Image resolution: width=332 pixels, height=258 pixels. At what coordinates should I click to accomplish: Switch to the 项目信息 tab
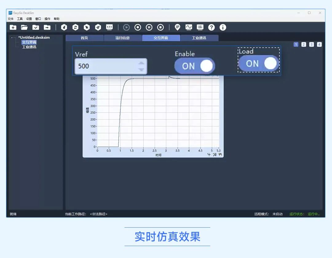tap(123, 37)
